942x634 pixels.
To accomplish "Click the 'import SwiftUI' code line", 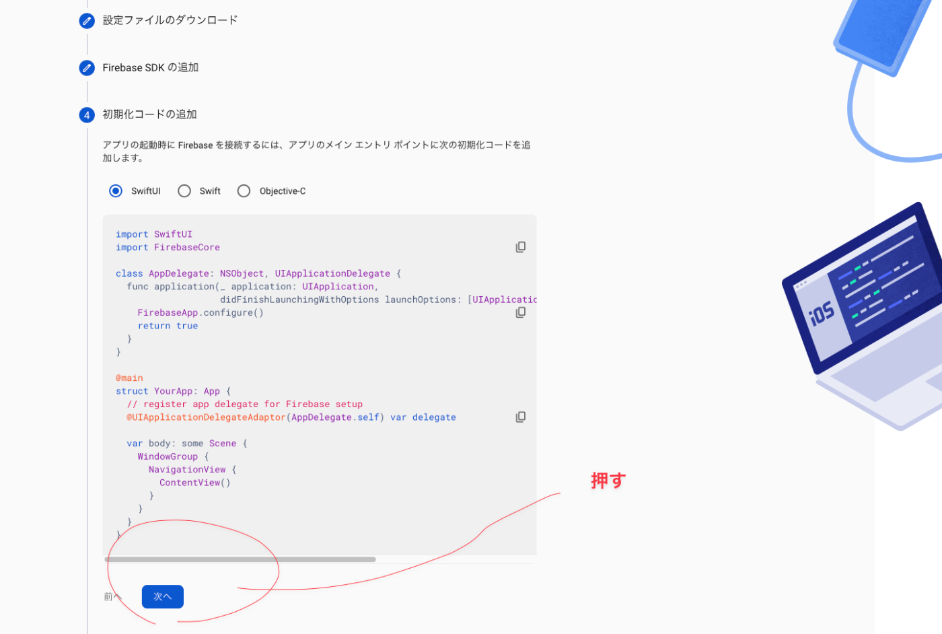I will pyautogui.click(x=154, y=234).
